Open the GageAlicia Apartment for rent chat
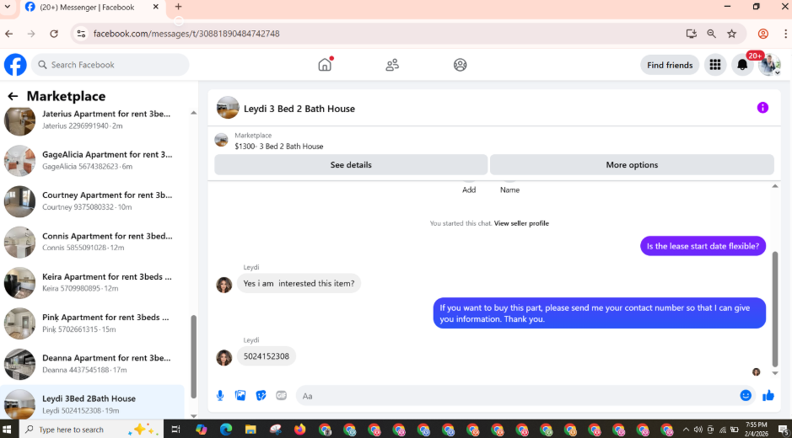The height and width of the screenshot is (438, 792). coord(93,161)
